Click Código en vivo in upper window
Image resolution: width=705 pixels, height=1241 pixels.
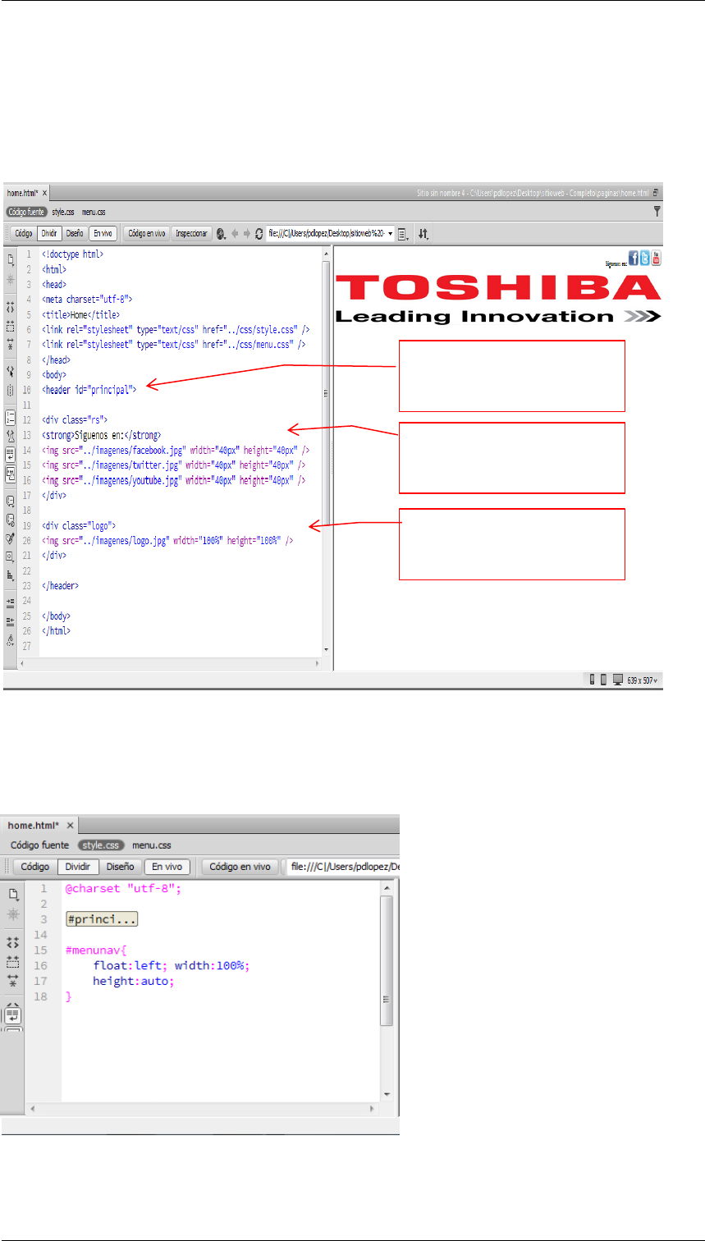[x=147, y=233]
